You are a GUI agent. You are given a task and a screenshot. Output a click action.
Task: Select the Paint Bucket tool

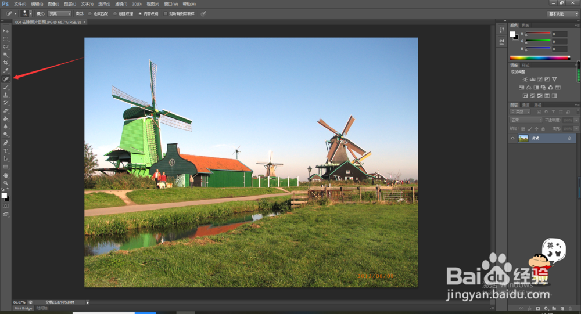coord(6,119)
